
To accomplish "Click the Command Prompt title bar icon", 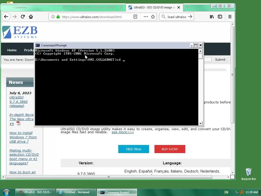I will [x=38, y=45].
